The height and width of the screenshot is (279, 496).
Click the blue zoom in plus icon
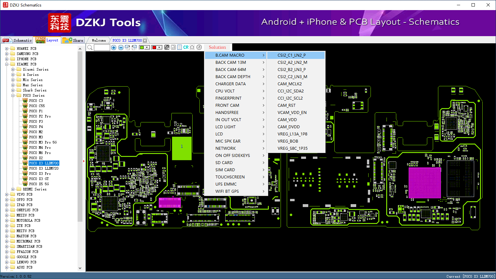pyautogui.click(x=114, y=48)
